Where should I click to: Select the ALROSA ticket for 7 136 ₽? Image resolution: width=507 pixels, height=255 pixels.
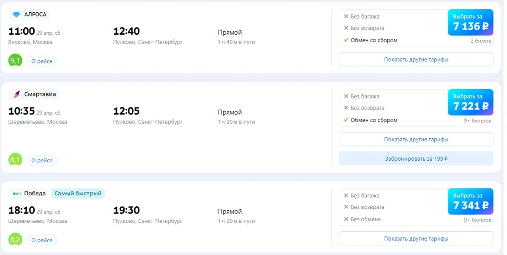click(470, 22)
